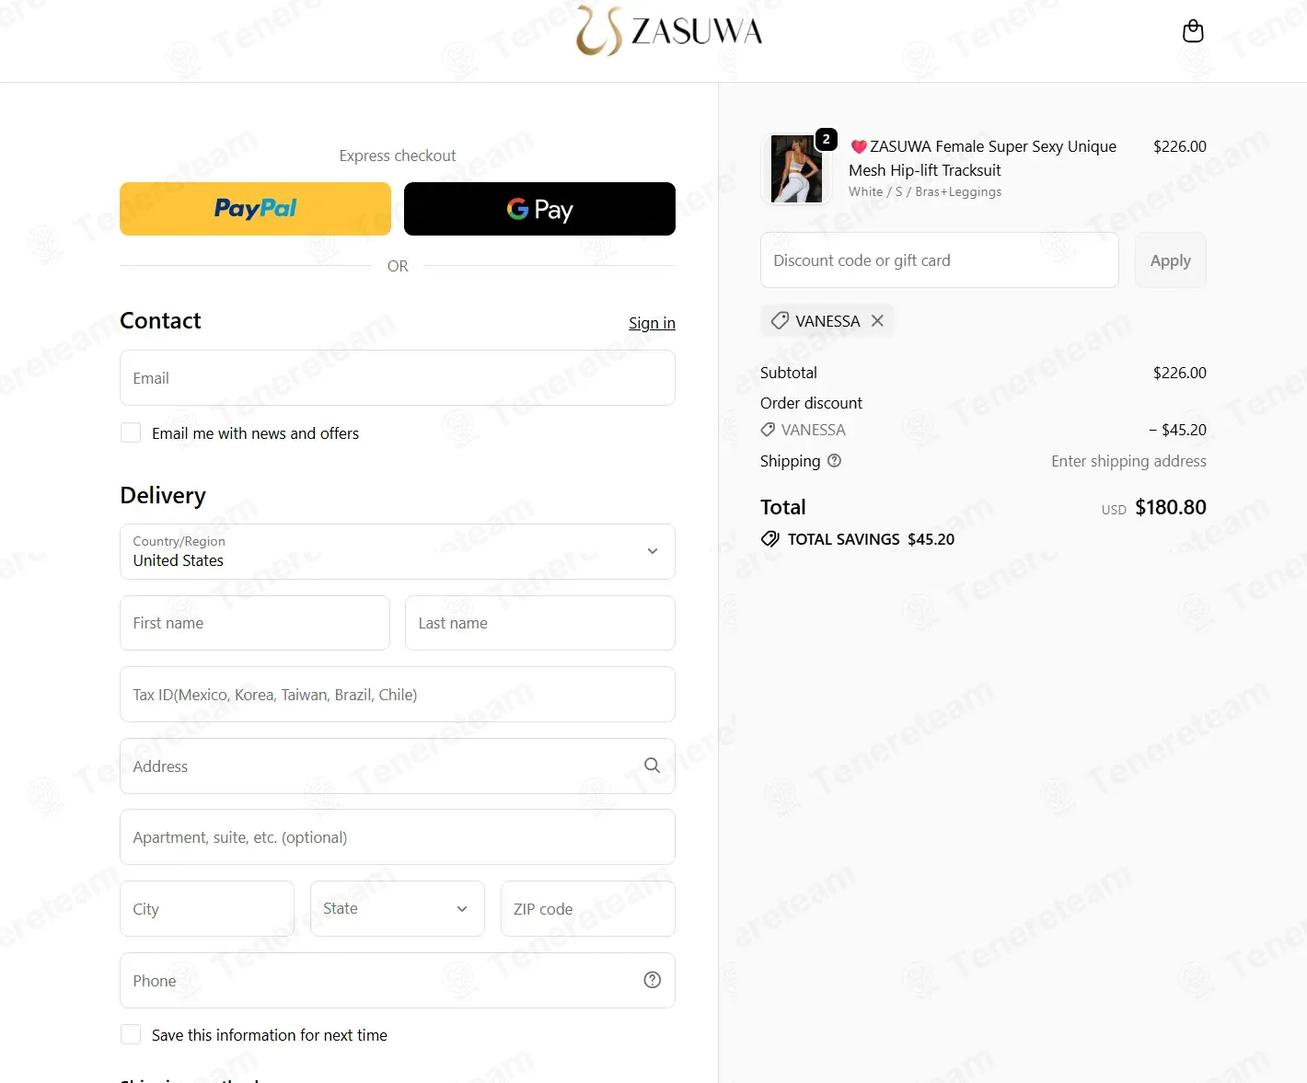
Task: Check Email me with news and offers
Action: tap(131, 432)
